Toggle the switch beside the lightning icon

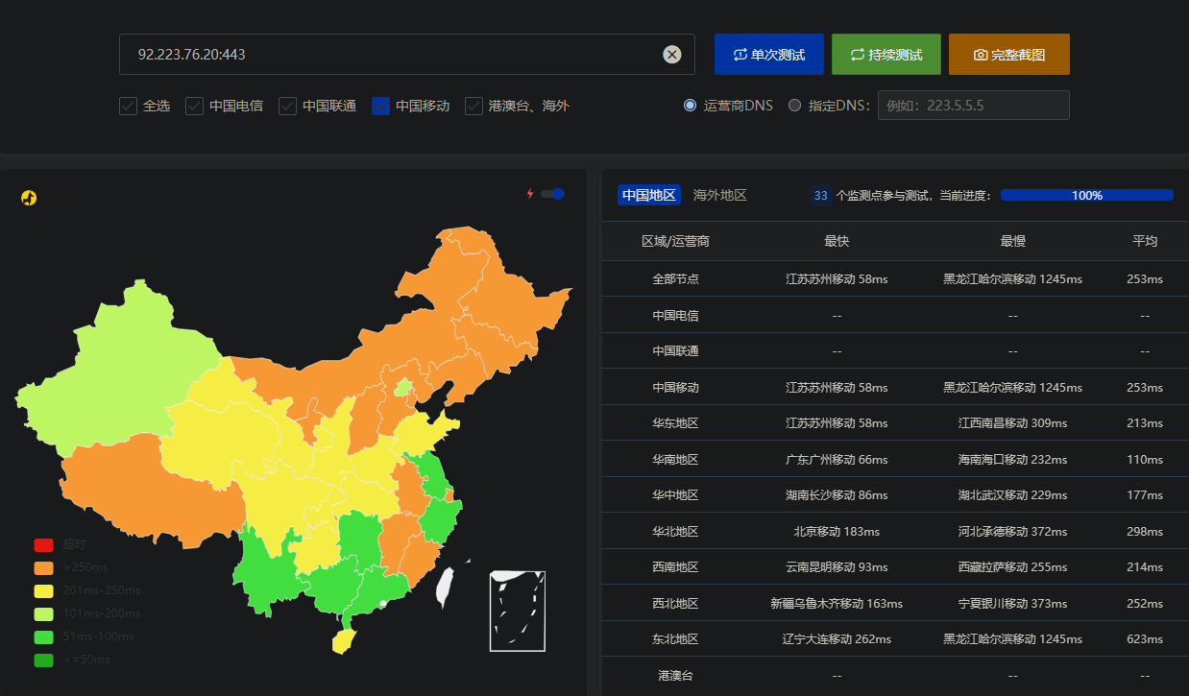[552, 194]
